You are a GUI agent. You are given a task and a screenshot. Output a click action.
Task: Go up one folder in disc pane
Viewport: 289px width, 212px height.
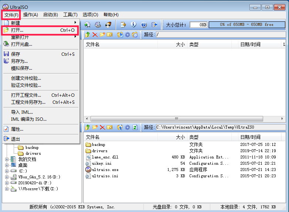(88, 34)
